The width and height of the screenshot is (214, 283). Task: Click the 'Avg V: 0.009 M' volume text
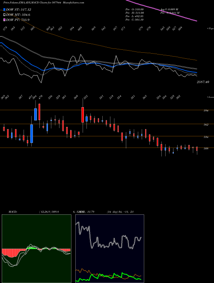point(169,9)
